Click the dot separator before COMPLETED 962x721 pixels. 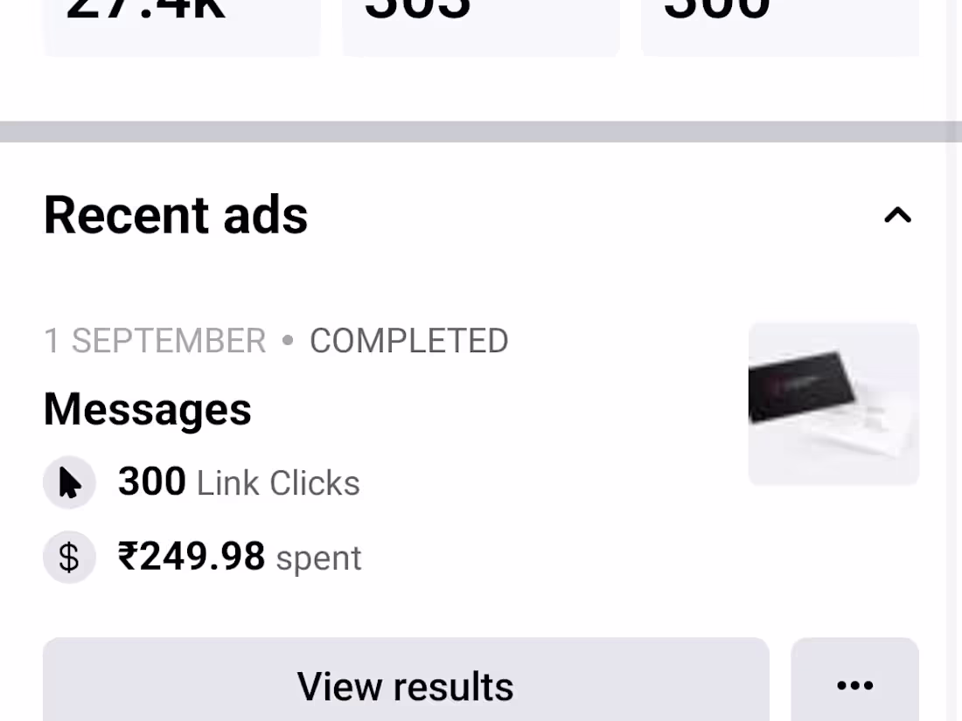point(288,341)
